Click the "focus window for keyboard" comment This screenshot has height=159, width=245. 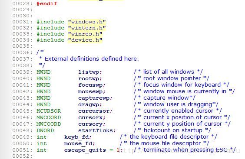[182, 85]
